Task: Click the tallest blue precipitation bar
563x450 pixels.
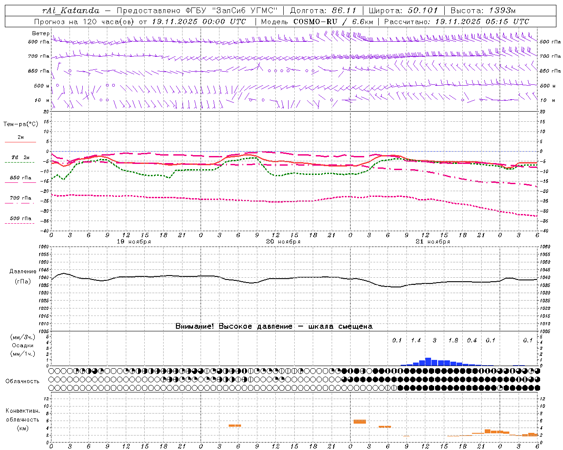Action: (x=428, y=362)
